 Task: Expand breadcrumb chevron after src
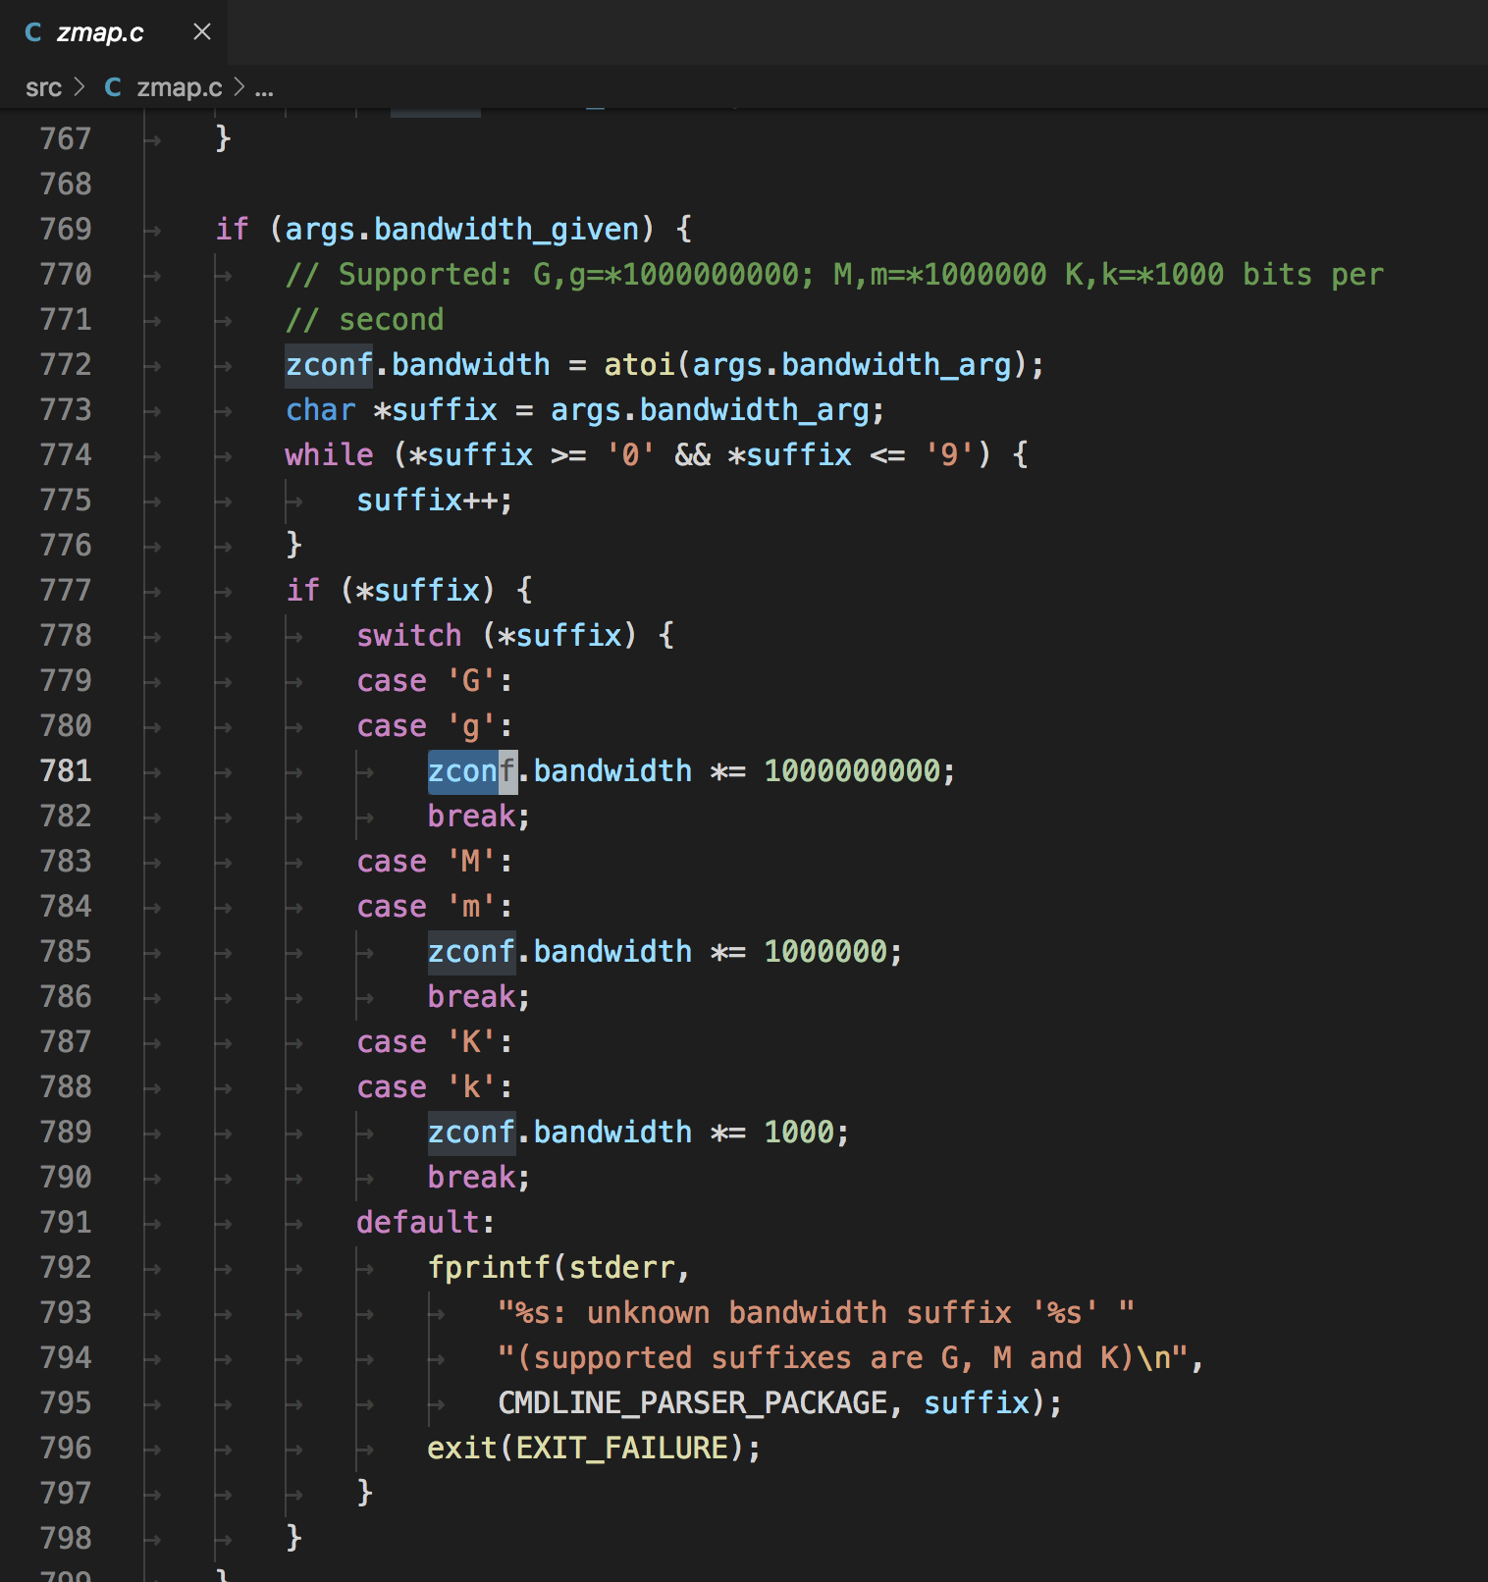80,87
